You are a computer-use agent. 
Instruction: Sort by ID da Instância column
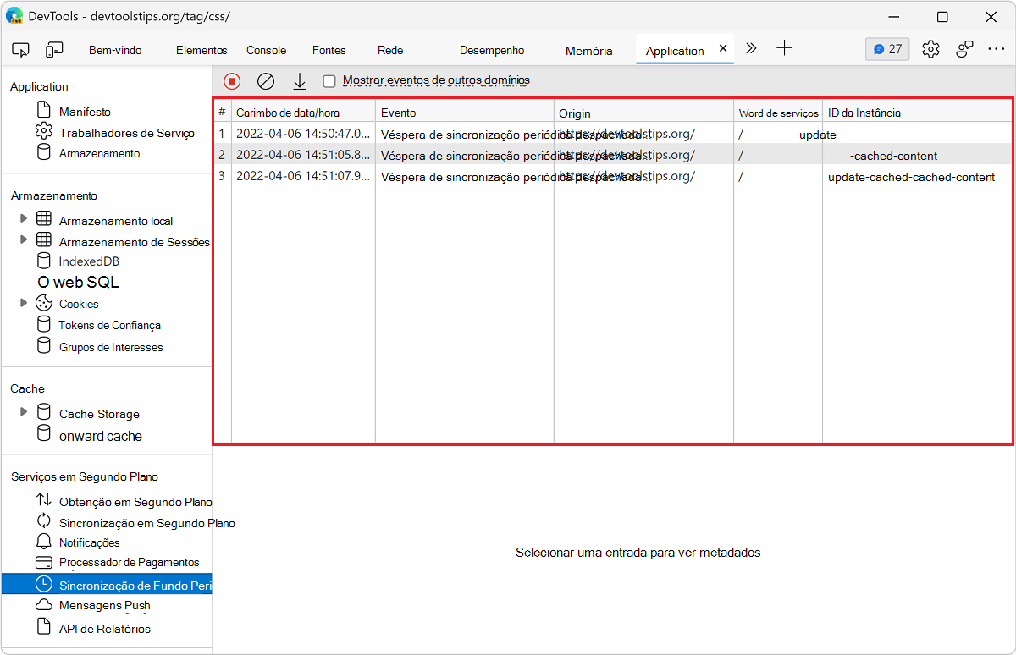coord(917,112)
